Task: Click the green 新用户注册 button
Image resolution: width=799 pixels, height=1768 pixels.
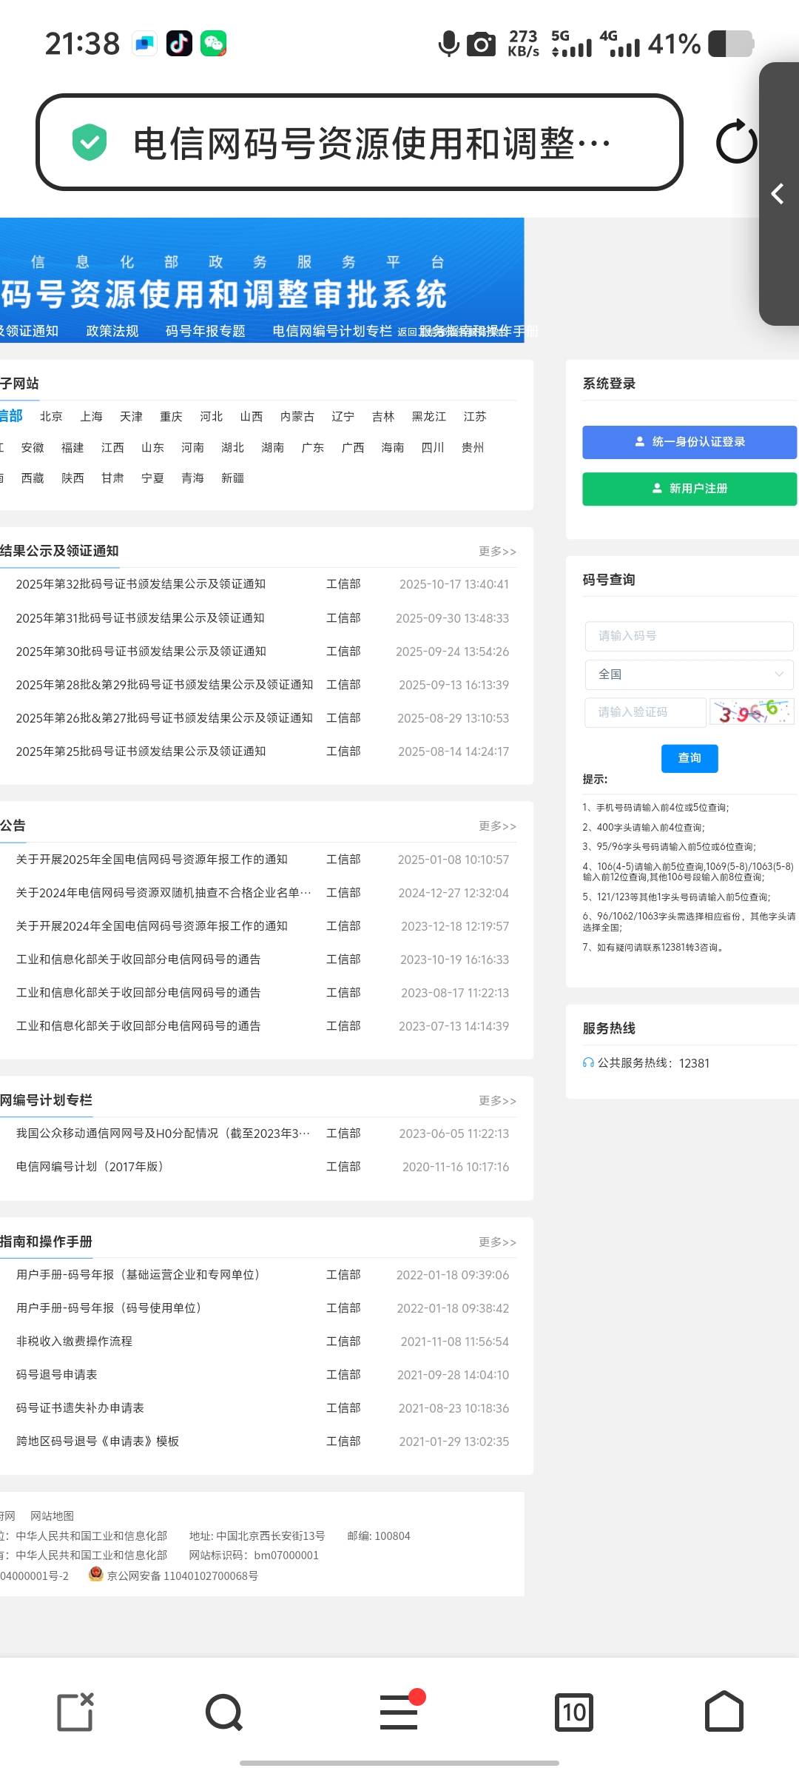Action: 690,489
